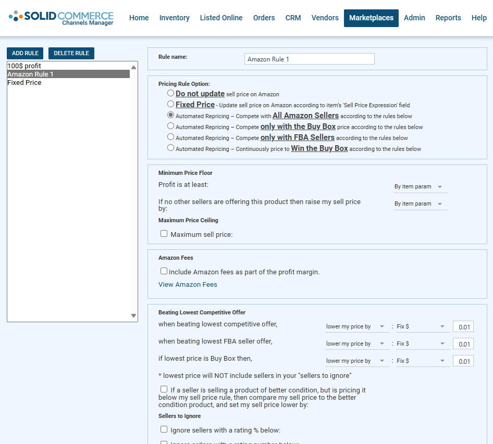Enable the Maximum sell price checkbox

coord(164,234)
